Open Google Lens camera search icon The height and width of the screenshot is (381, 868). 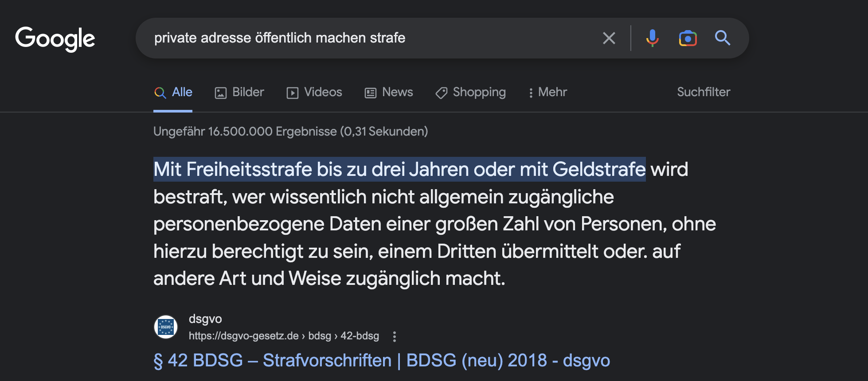688,38
